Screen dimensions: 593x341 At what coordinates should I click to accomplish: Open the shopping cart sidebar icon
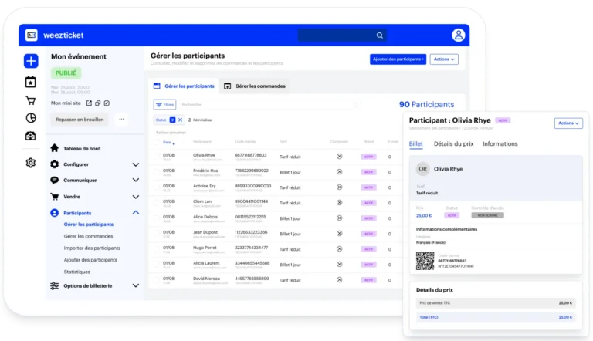pyautogui.click(x=31, y=100)
